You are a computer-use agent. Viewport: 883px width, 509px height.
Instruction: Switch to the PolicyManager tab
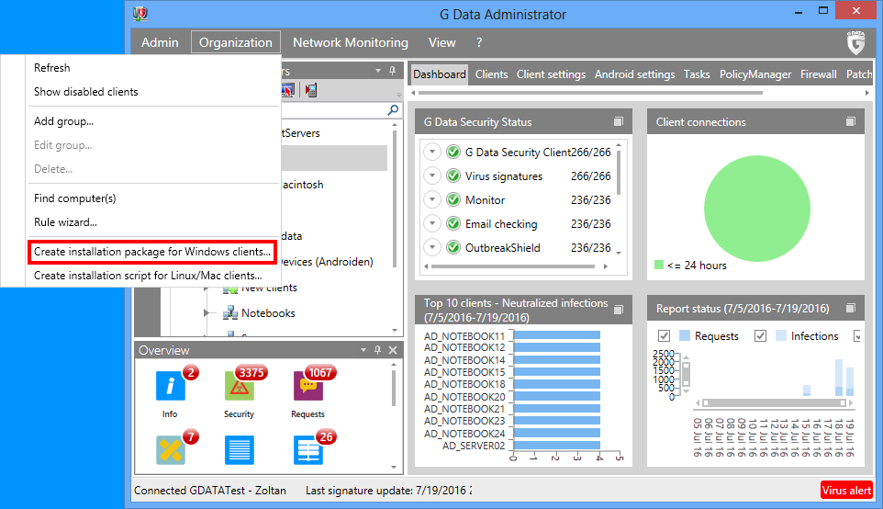(755, 74)
